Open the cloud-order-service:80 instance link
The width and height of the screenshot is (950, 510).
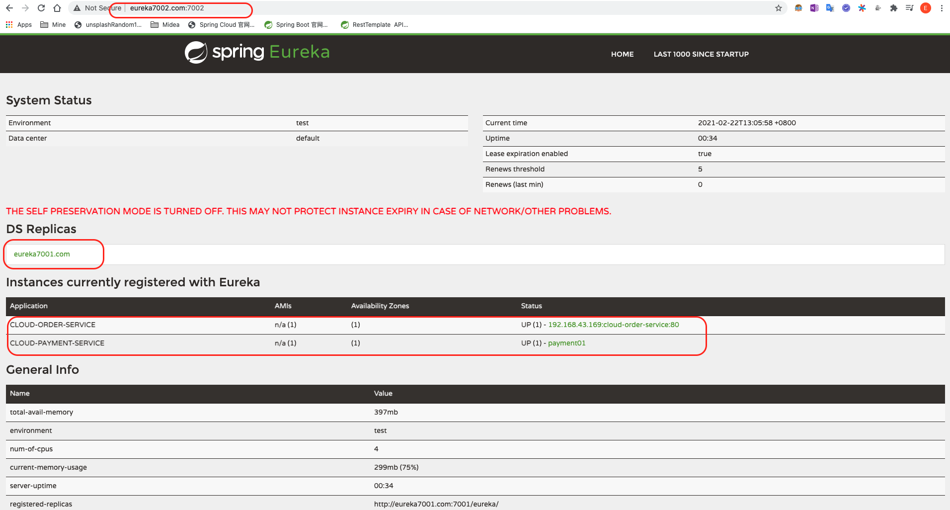point(613,325)
